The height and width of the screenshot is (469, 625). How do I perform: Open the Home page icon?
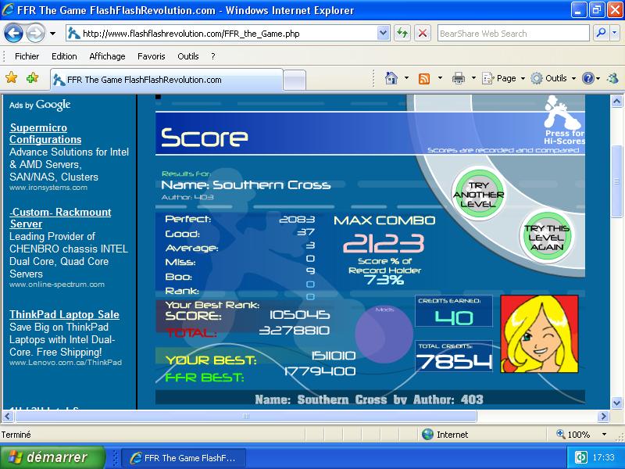(391, 78)
